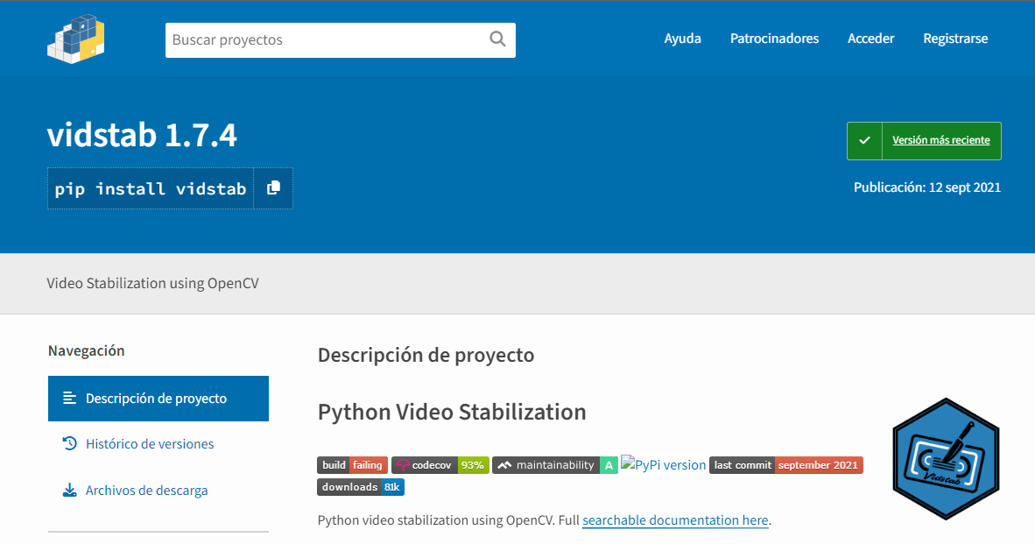
Task: Click the Navegación sidebar heading
Action: 86,350
